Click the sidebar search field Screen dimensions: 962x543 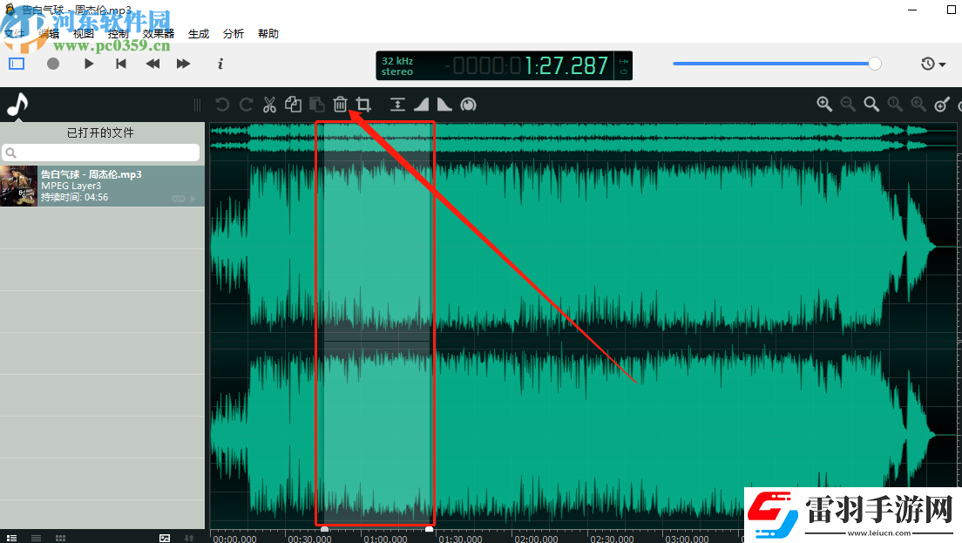point(100,152)
